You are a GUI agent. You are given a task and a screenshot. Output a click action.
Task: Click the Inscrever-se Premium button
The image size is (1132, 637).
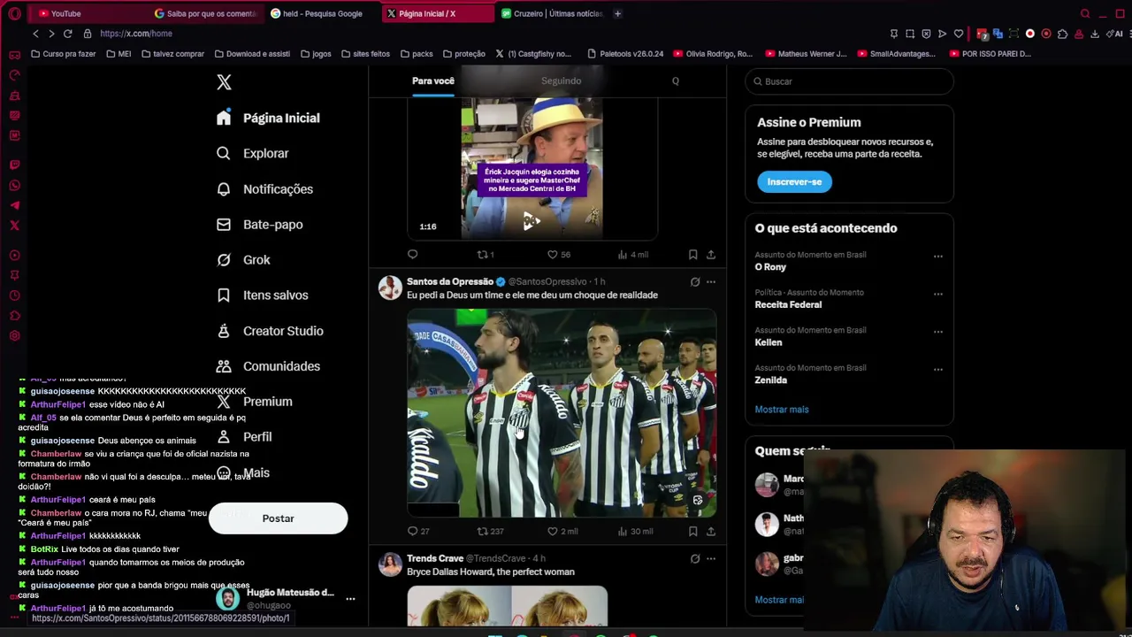[794, 181]
